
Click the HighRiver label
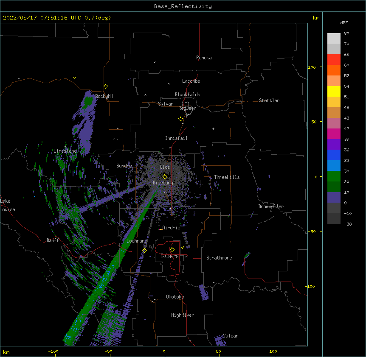183,315
